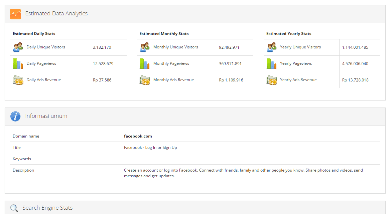Click the monthly pageviews value 369.971.891
Viewport: 390px width, 214px height.
230,64
